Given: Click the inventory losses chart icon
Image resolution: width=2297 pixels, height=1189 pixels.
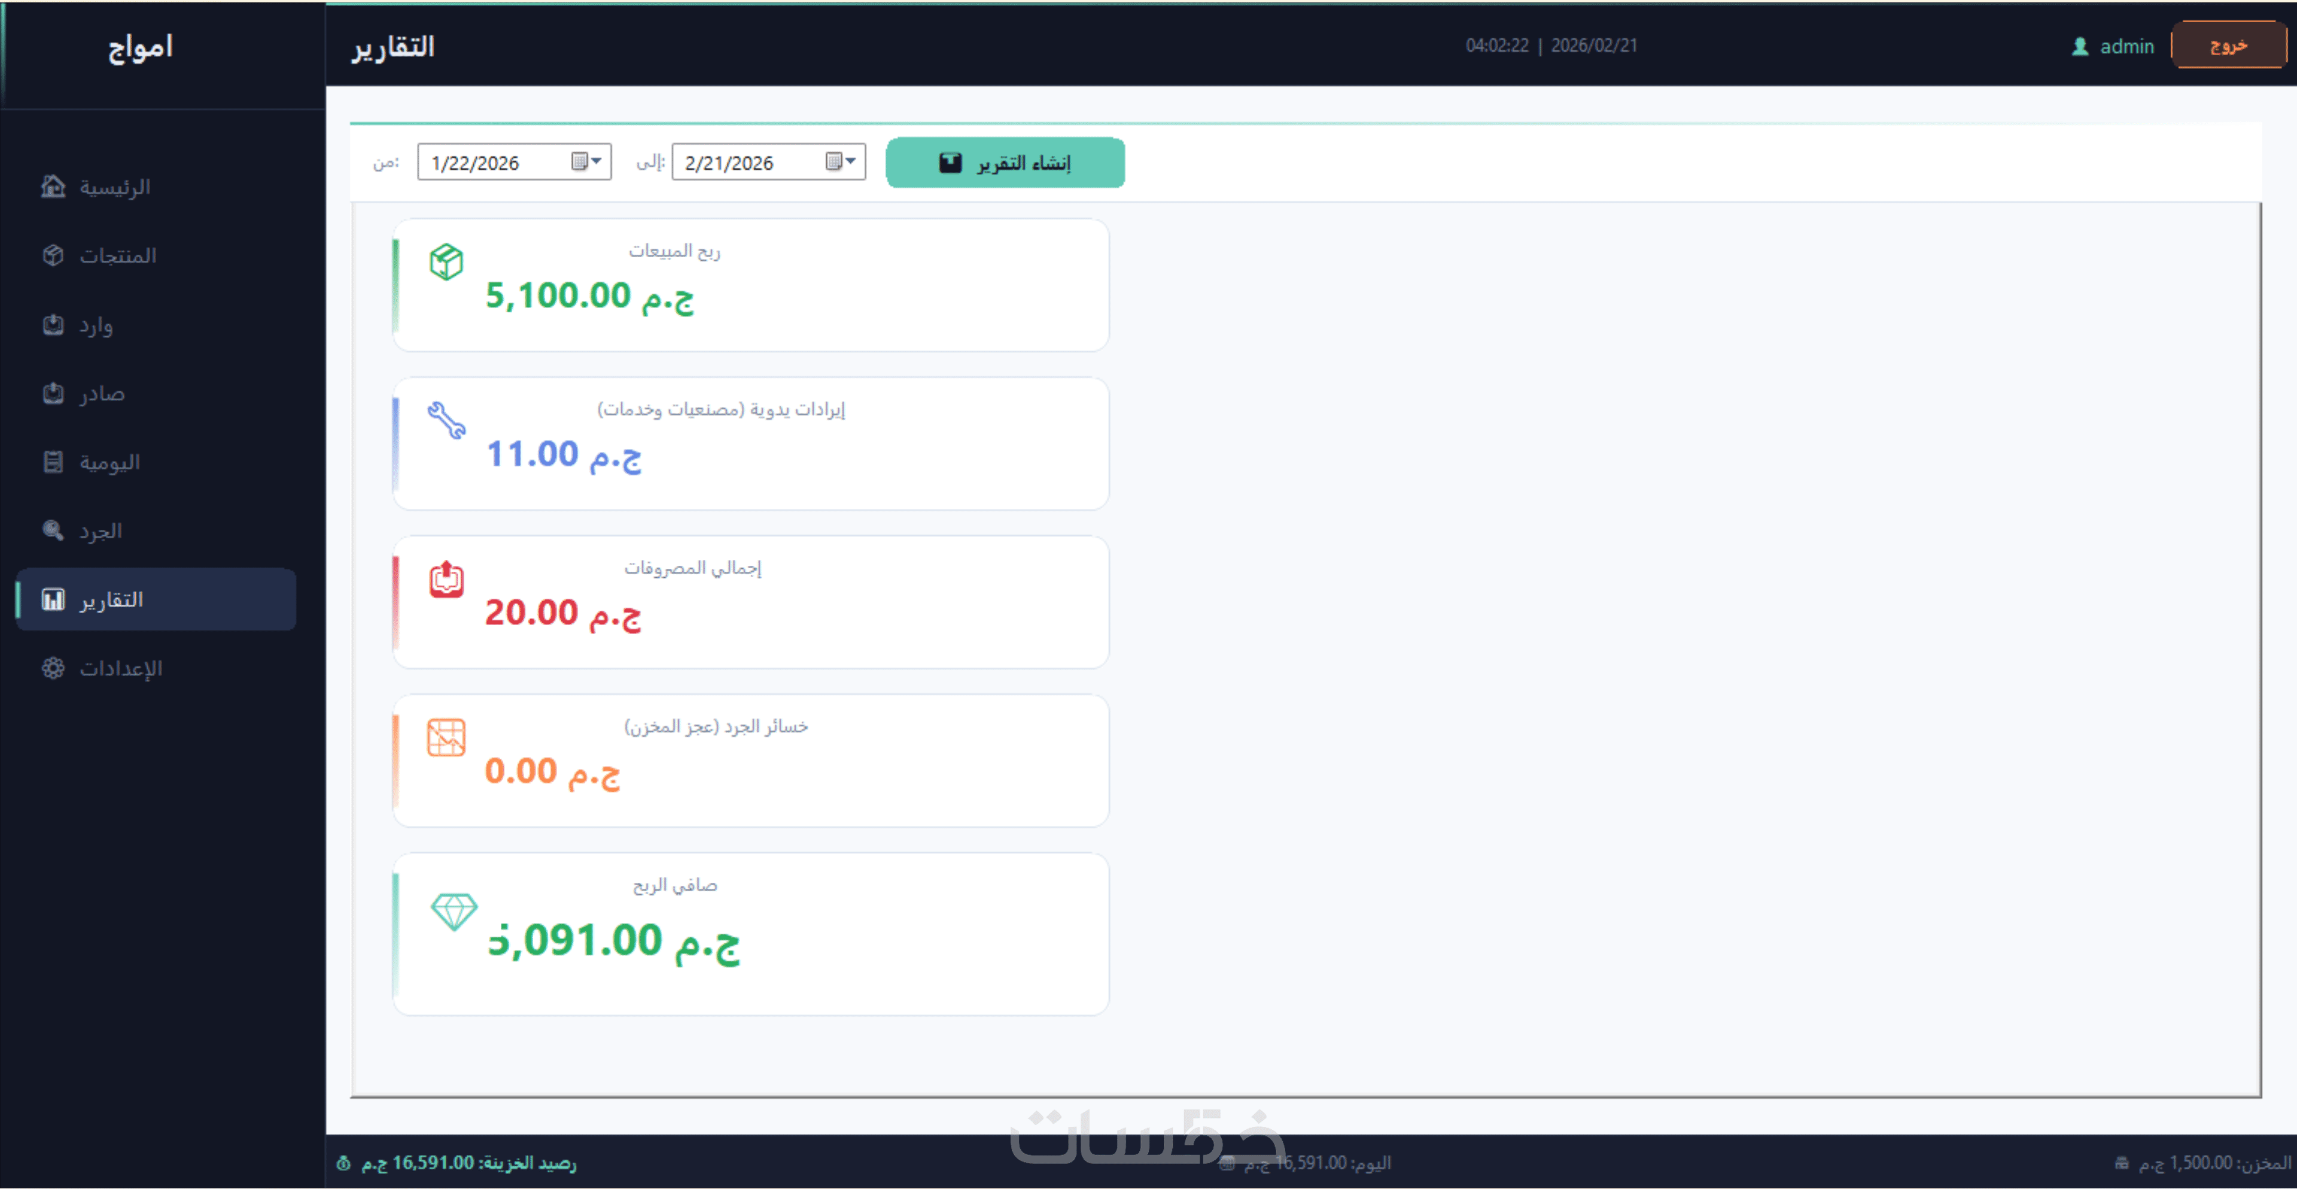Looking at the screenshot, I should click(446, 738).
